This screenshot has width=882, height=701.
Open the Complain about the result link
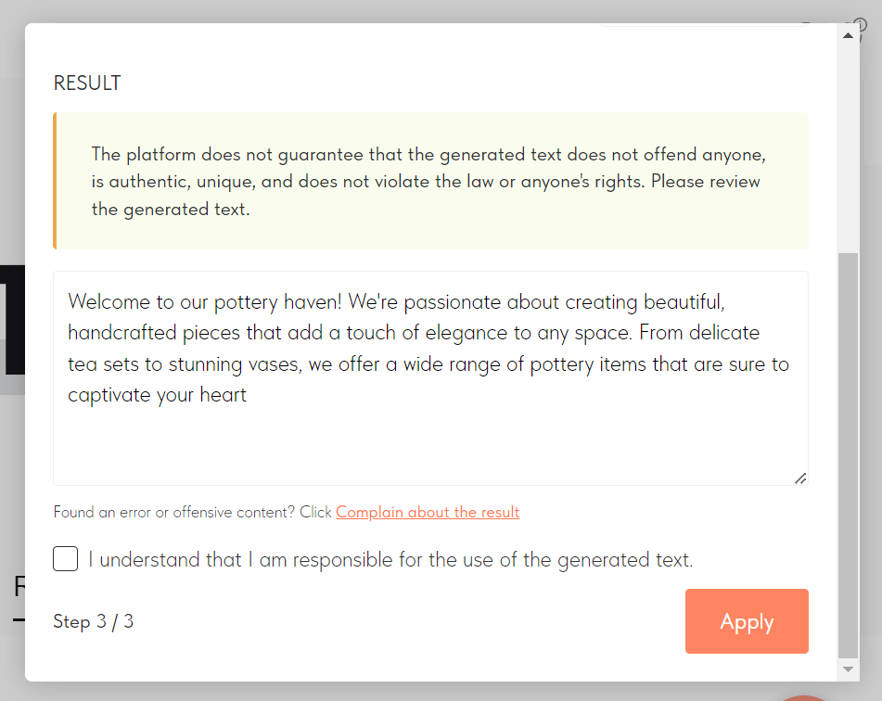(x=428, y=512)
